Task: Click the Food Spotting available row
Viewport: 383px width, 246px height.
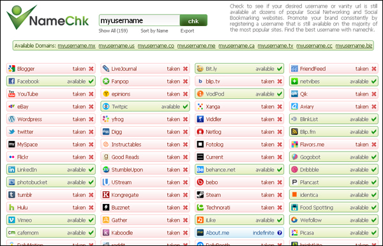Action: tap(334, 208)
